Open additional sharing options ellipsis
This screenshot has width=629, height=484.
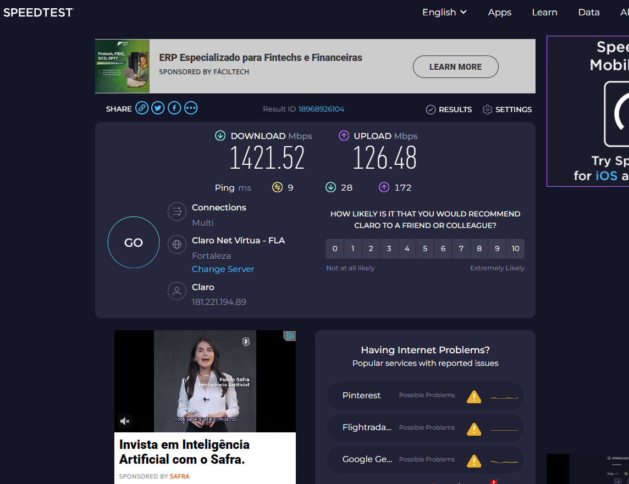coord(191,108)
